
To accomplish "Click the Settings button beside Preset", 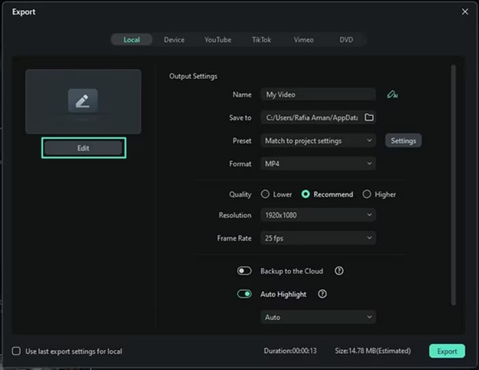I will (403, 140).
